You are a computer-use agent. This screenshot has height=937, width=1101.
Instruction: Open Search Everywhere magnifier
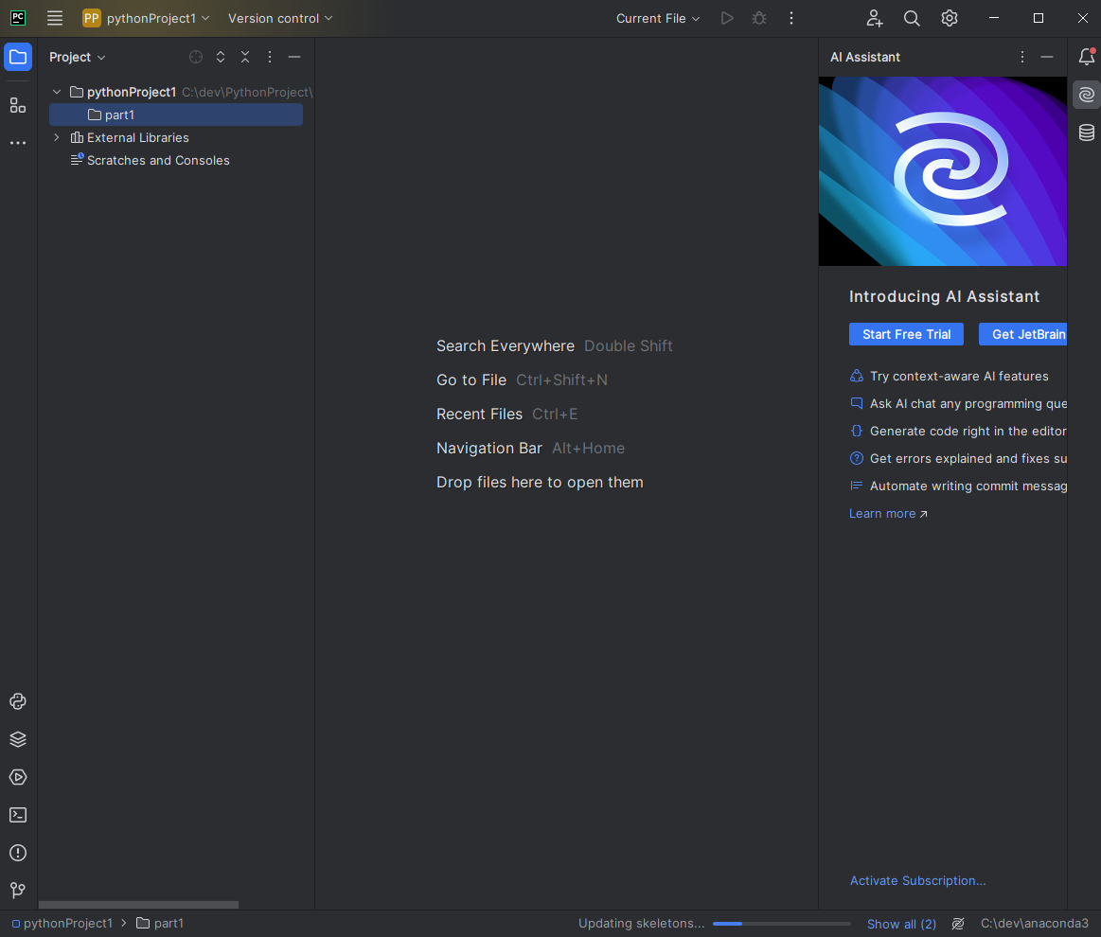point(912,18)
